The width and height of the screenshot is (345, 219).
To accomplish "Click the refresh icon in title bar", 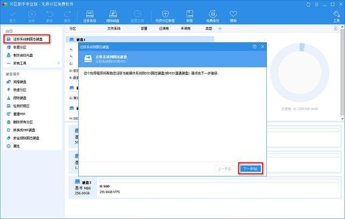I will click(308, 4).
